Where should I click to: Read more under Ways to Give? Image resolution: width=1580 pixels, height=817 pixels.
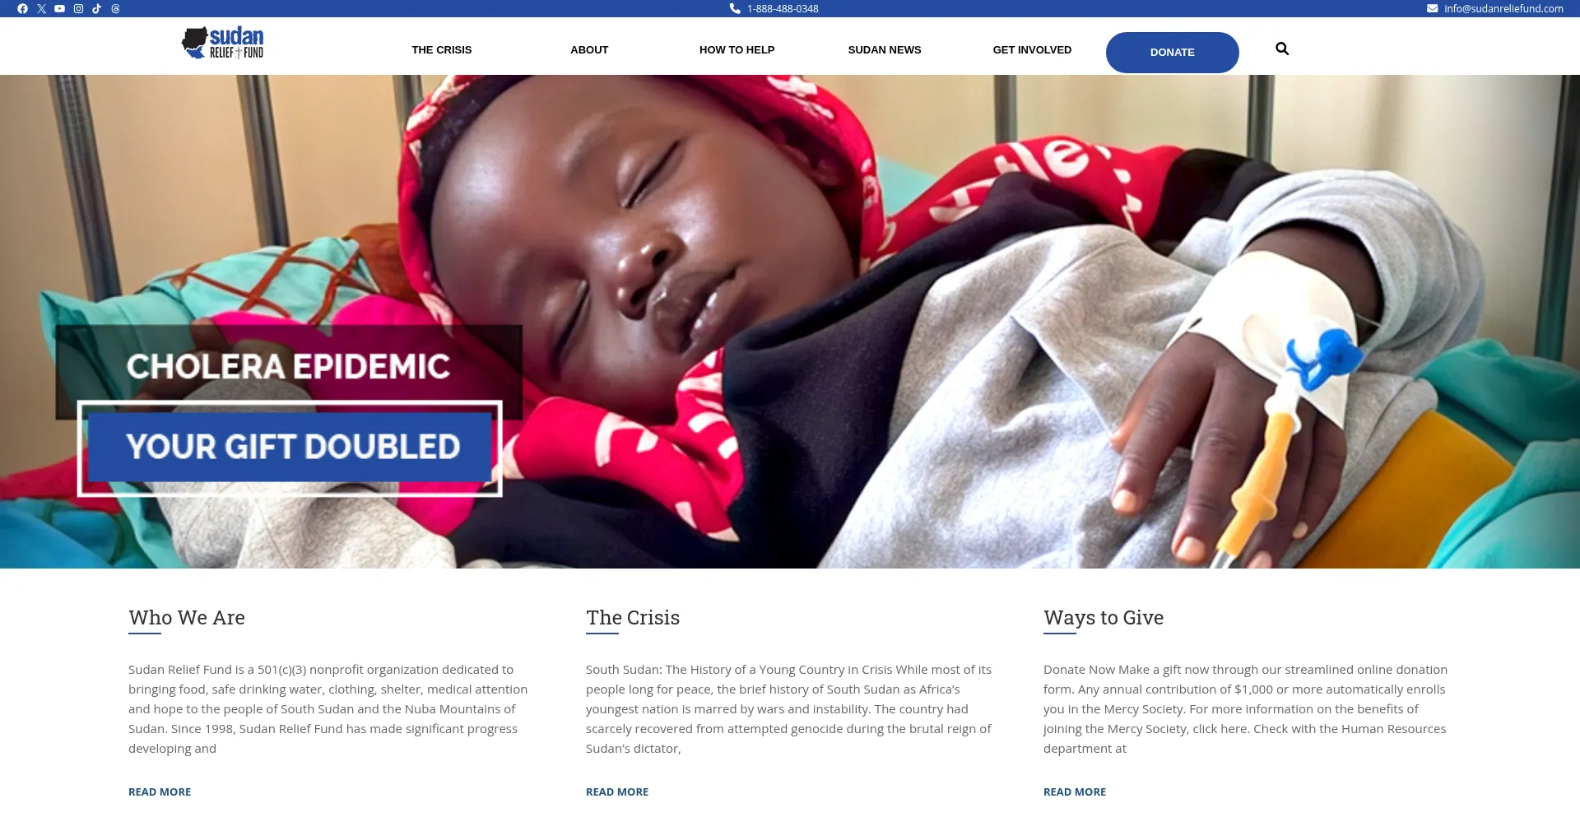coord(1075,792)
